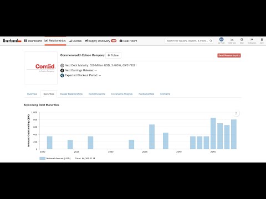Open the Notifications flag icon
266x199 pixels.
252,40
